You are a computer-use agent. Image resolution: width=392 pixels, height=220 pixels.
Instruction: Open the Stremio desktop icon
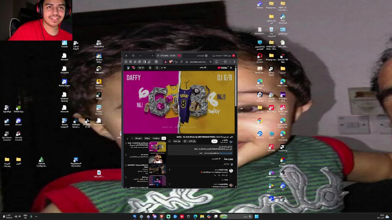[260, 5]
